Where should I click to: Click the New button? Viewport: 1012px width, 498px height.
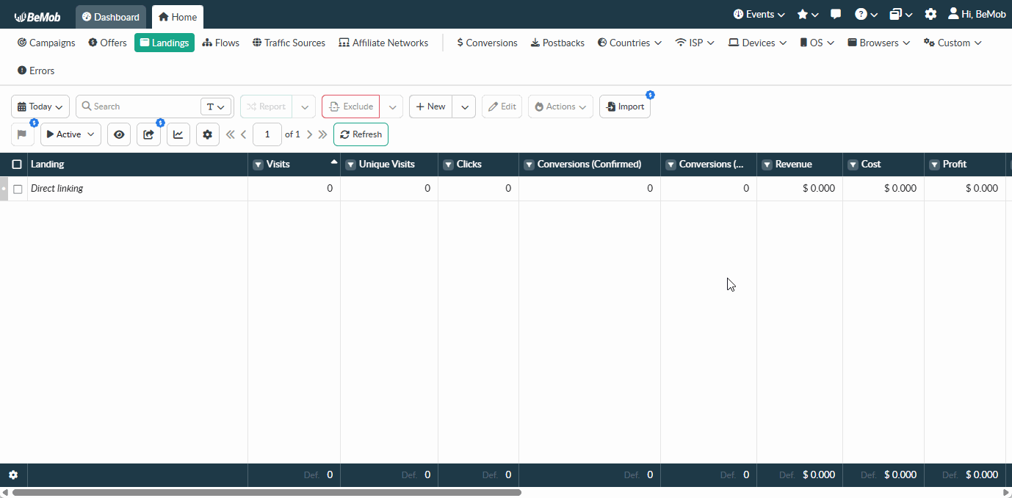point(430,107)
